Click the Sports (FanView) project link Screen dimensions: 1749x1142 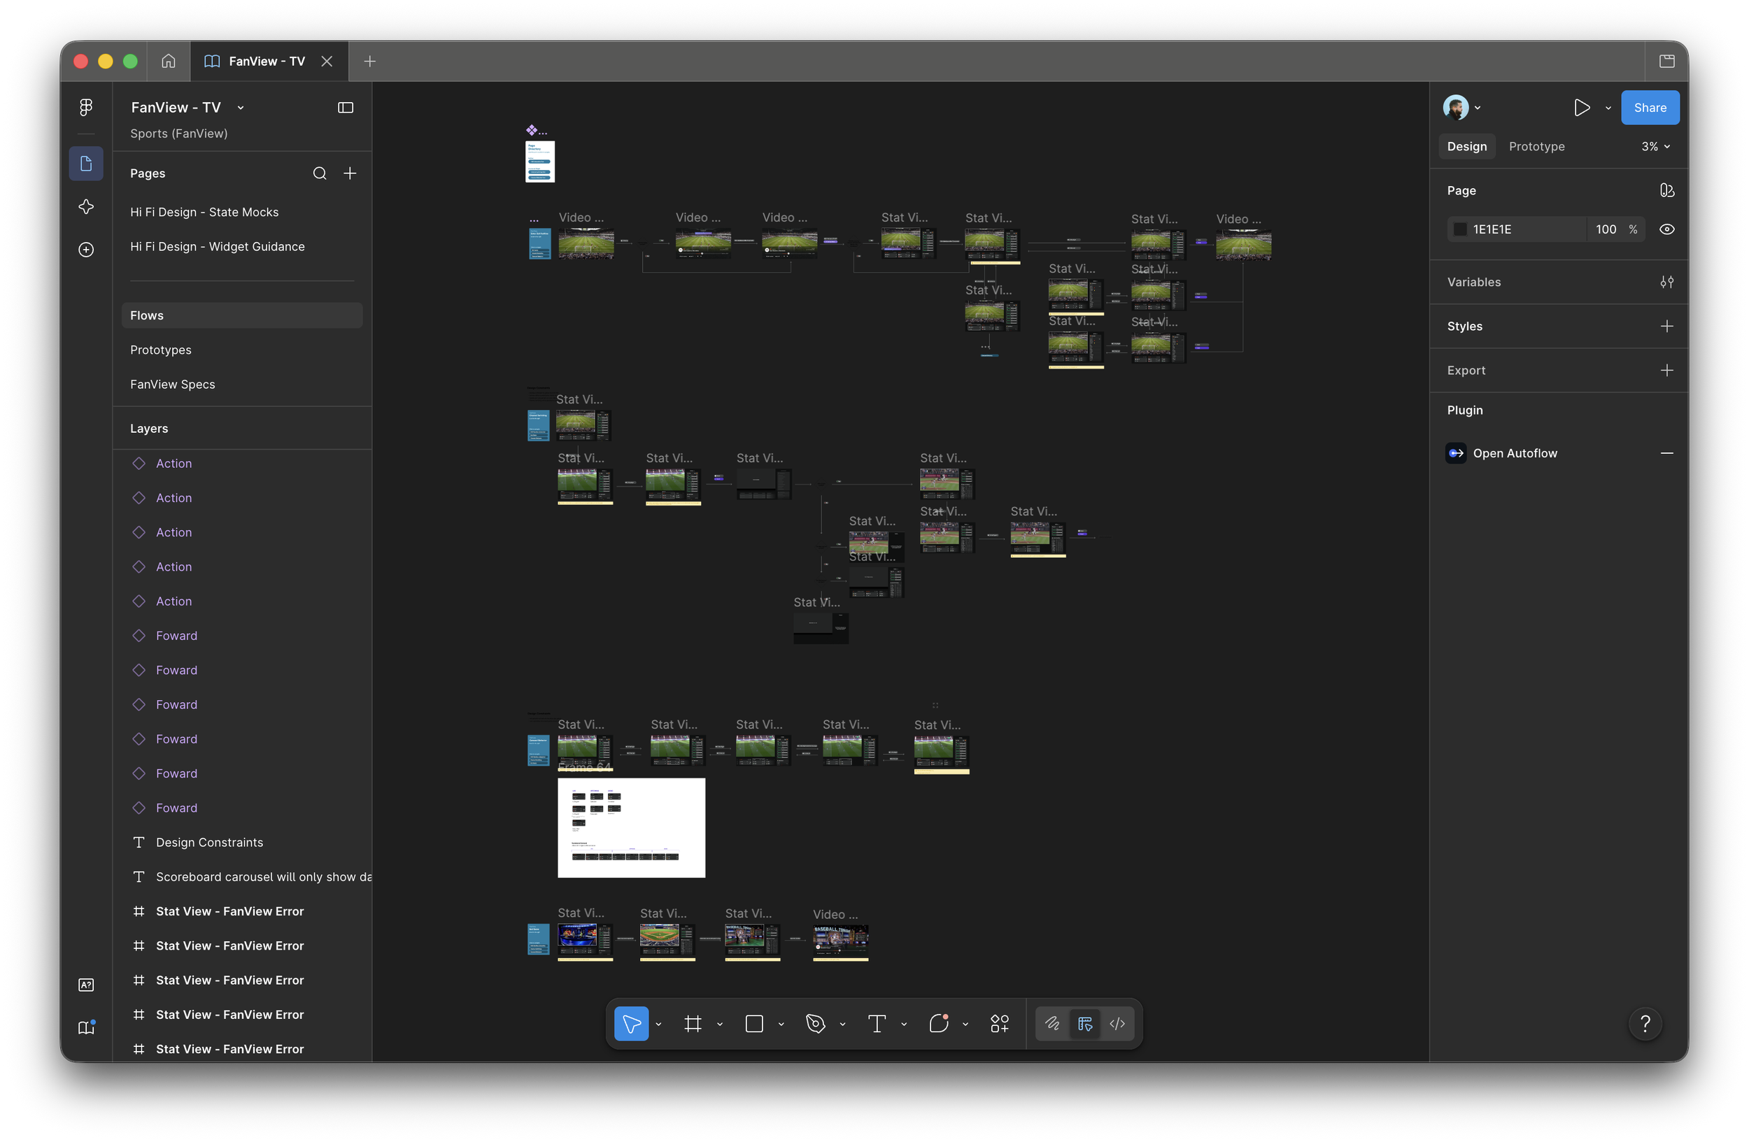[178, 134]
